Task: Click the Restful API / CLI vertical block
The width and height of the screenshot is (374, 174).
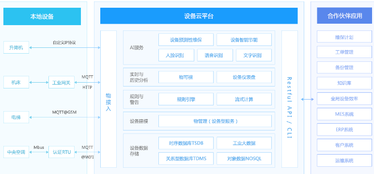Action: point(290,99)
